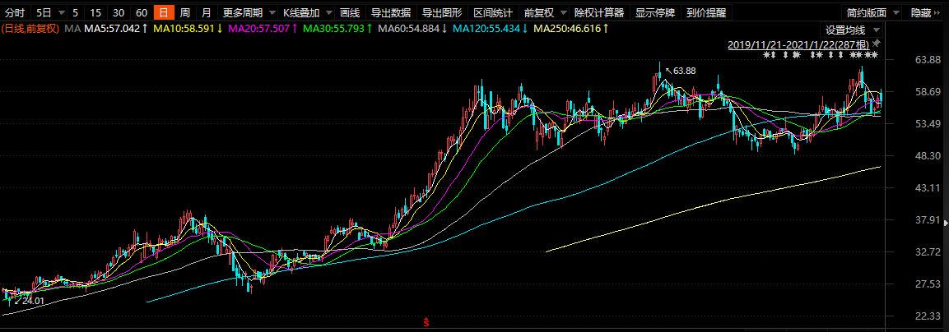Switch to the 周 weekly period
Viewport: 949px width, 332px height.
(185, 12)
